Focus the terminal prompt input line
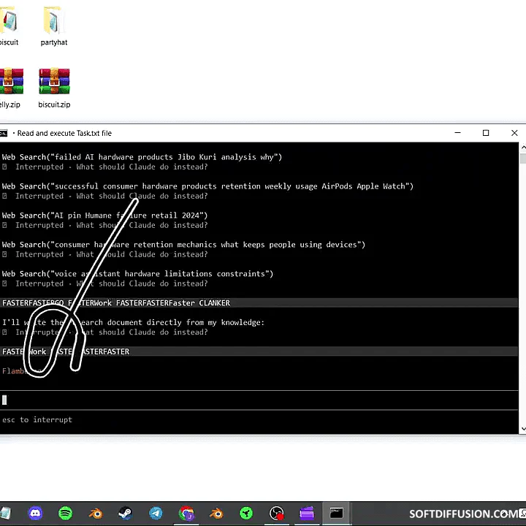The width and height of the screenshot is (526, 526). pos(219,400)
